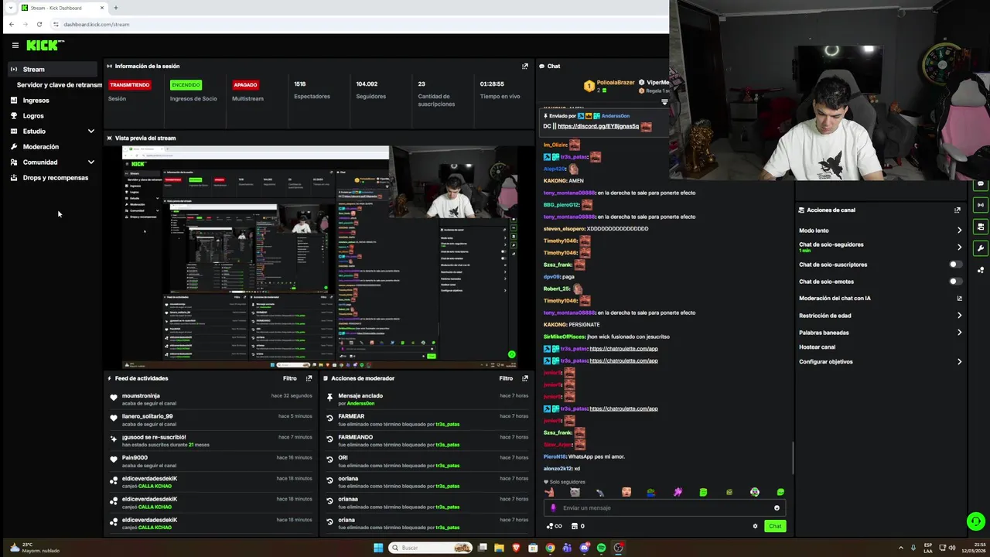Collapse the pinned message arrow in chat
The height and width of the screenshot is (557, 990).
pos(664,101)
